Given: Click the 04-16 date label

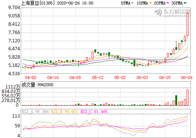Looking at the screenshot, I should (x=53, y=78).
